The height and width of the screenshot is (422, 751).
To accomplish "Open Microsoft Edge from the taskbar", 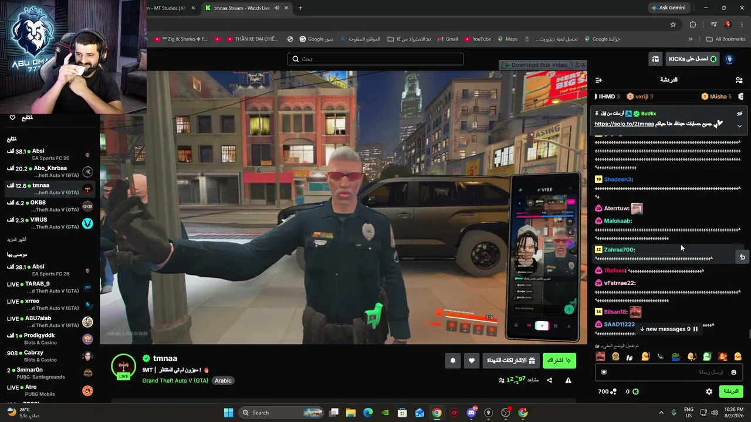I will (368, 413).
